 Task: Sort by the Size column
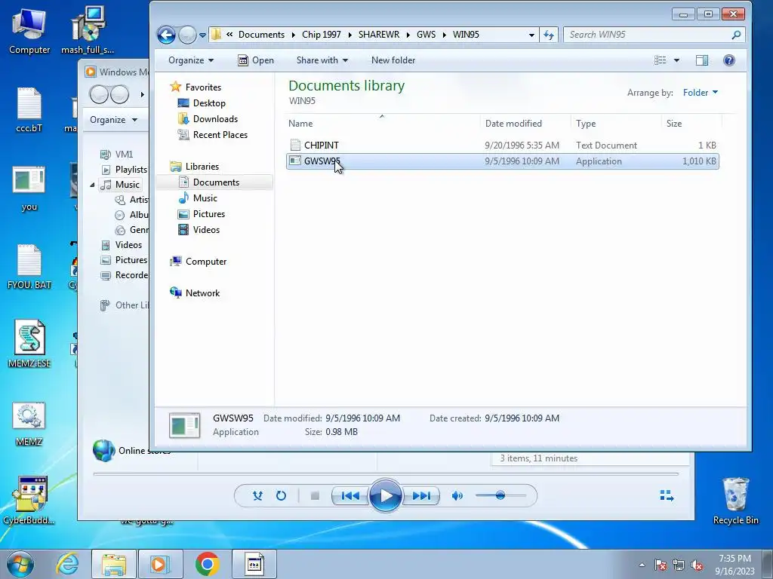(x=691, y=124)
